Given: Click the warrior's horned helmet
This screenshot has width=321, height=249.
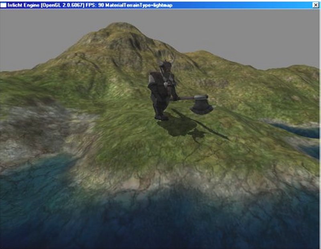Looking at the screenshot, I should [165, 65].
